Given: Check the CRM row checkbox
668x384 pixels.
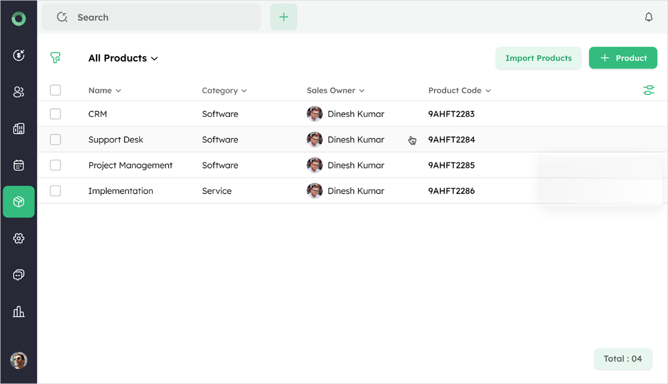Looking at the screenshot, I should (56, 114).
